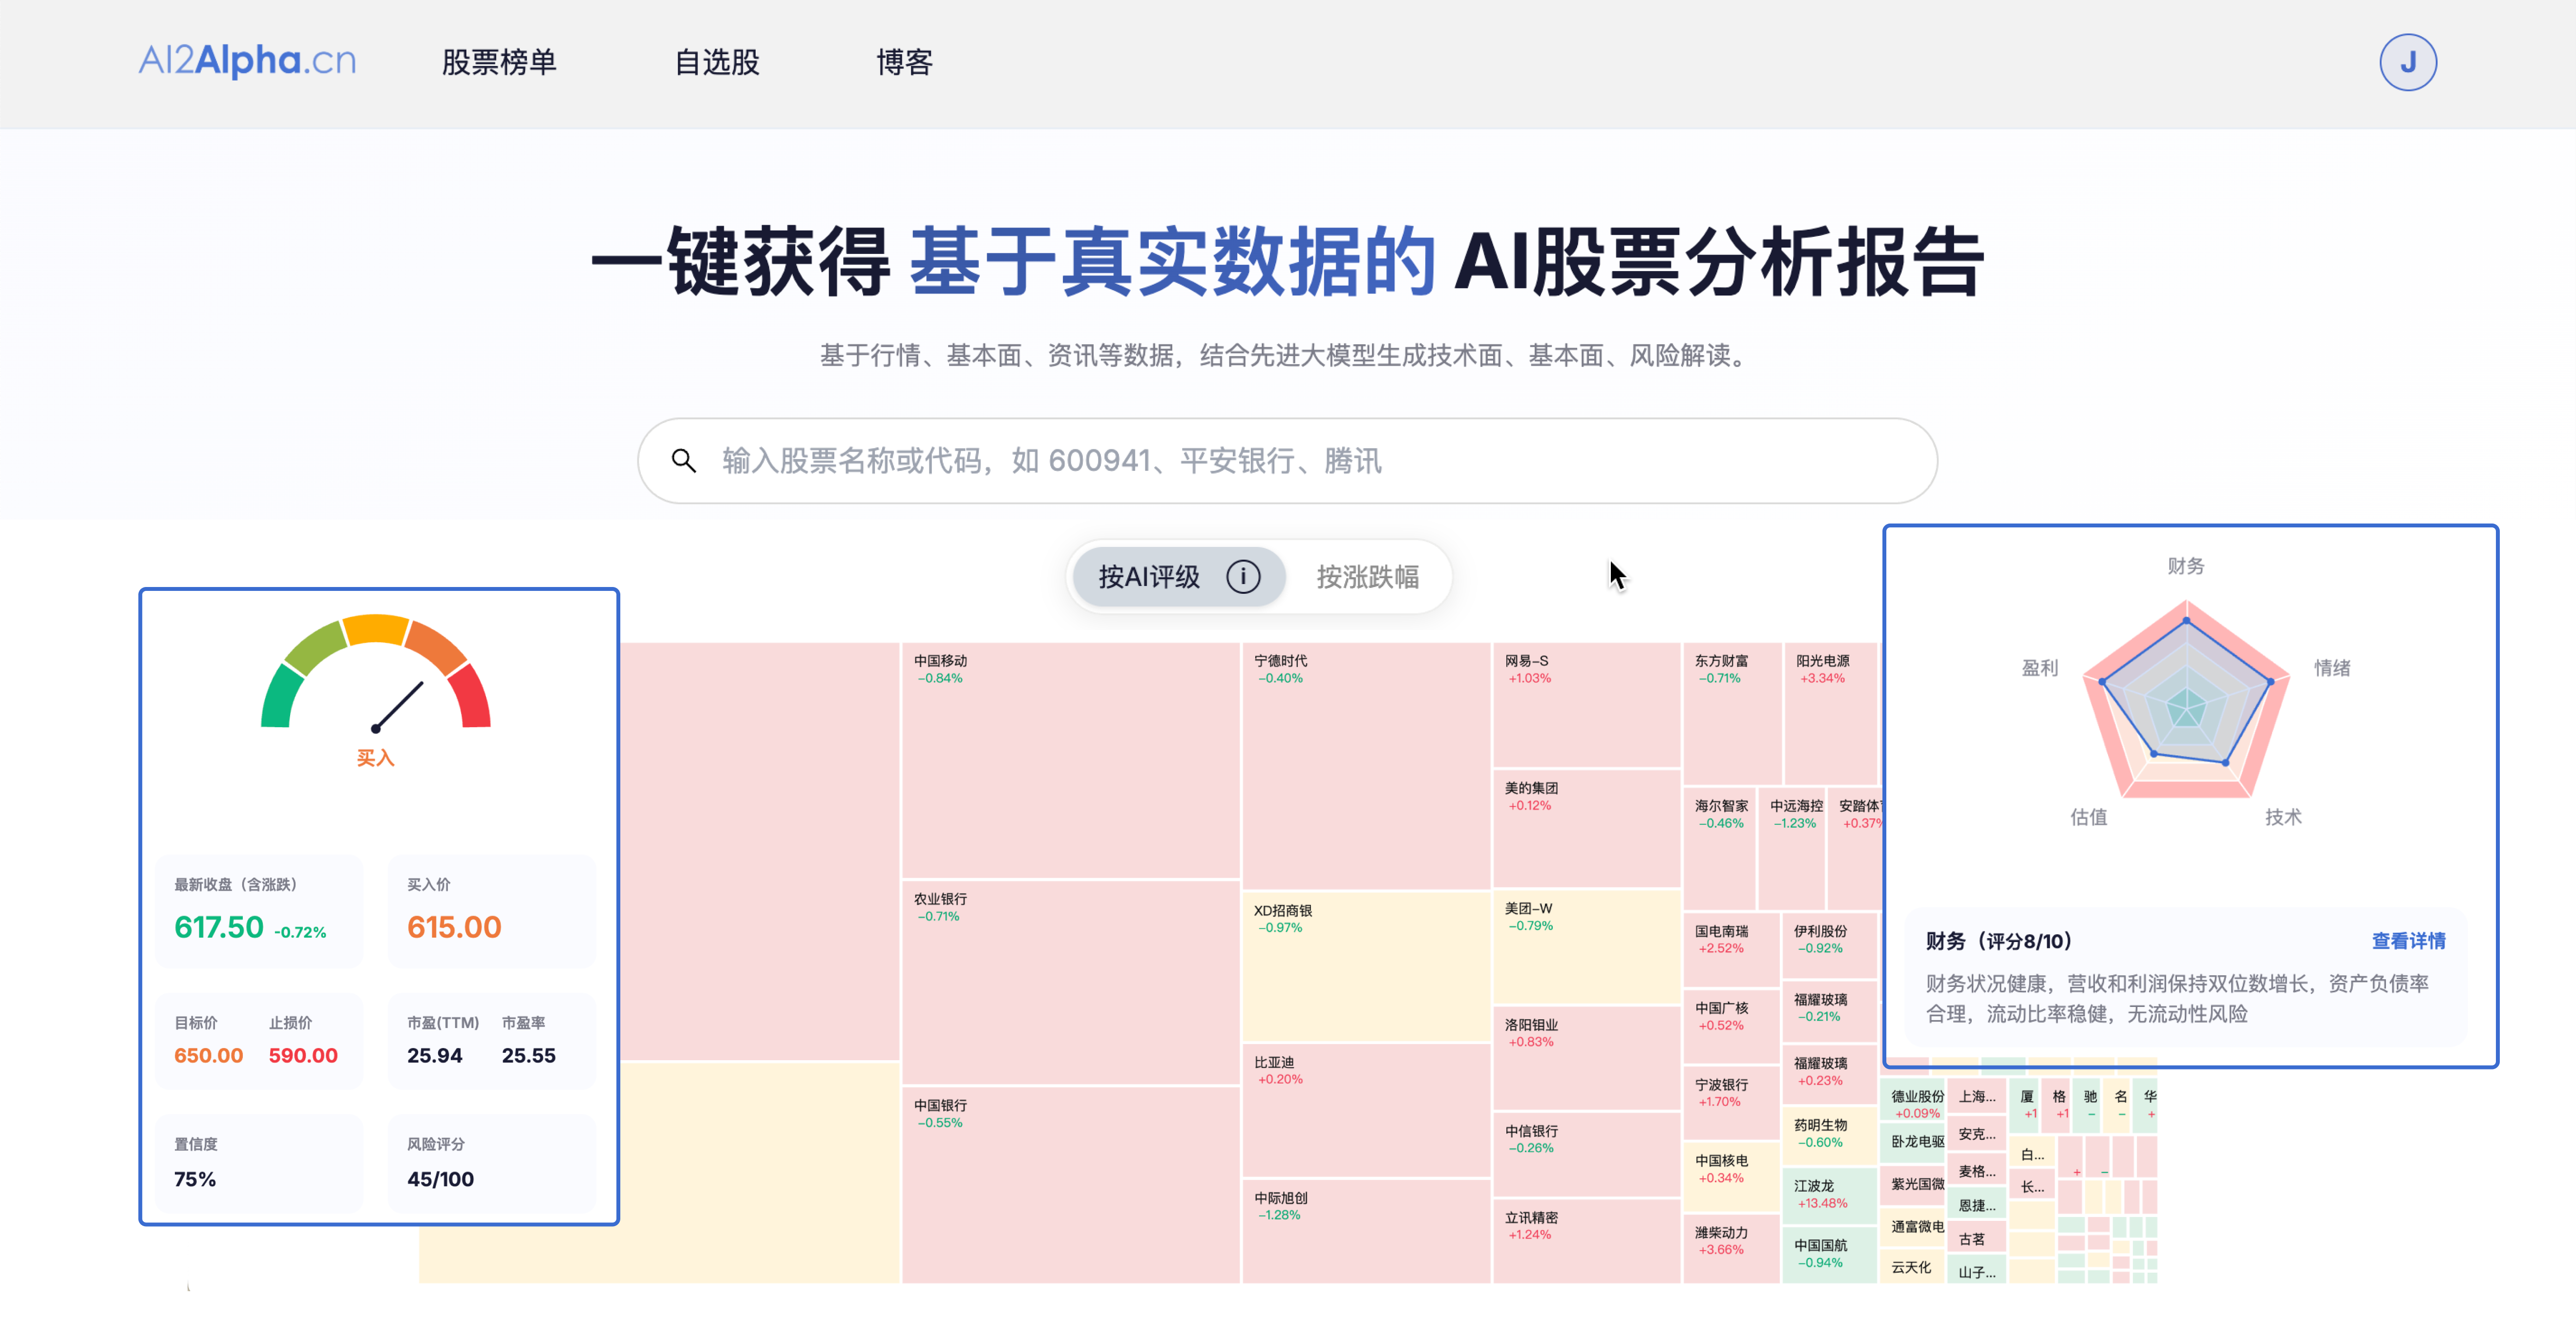Image resolution: width=2576 pixels, height=1341 pixels.
Task: Select the 药明生物 tile
Action: coord(1829,1136)
